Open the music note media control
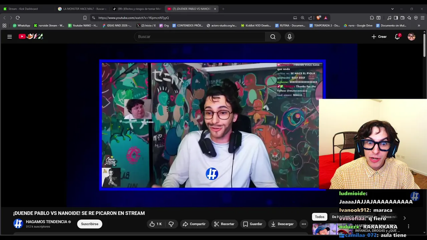Screen dimensions: 427x240 coord(389,18)
